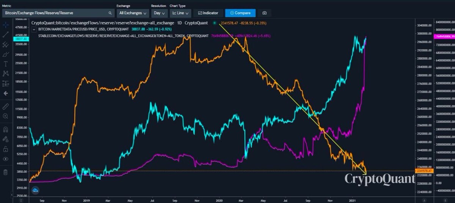The width and height of the screenshot is (455, 203).
Task: Select the crosshair cursor tool
Action: [x=6, y=25]
